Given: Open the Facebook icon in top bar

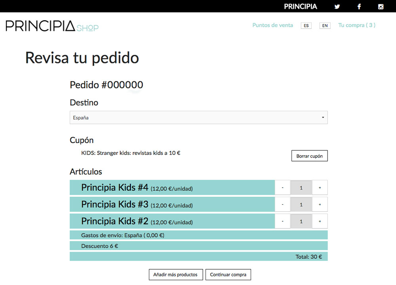Looking at the screenshot, I should coord(359,7).
